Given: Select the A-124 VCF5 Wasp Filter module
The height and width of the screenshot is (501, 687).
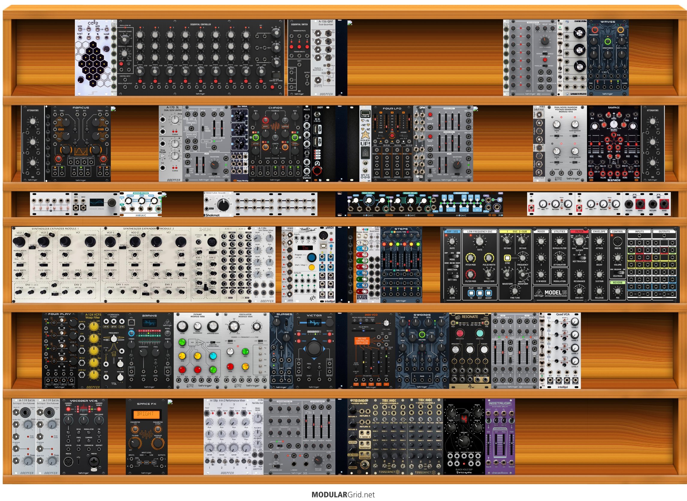Looking at the screenshot, I should [90, 351].
